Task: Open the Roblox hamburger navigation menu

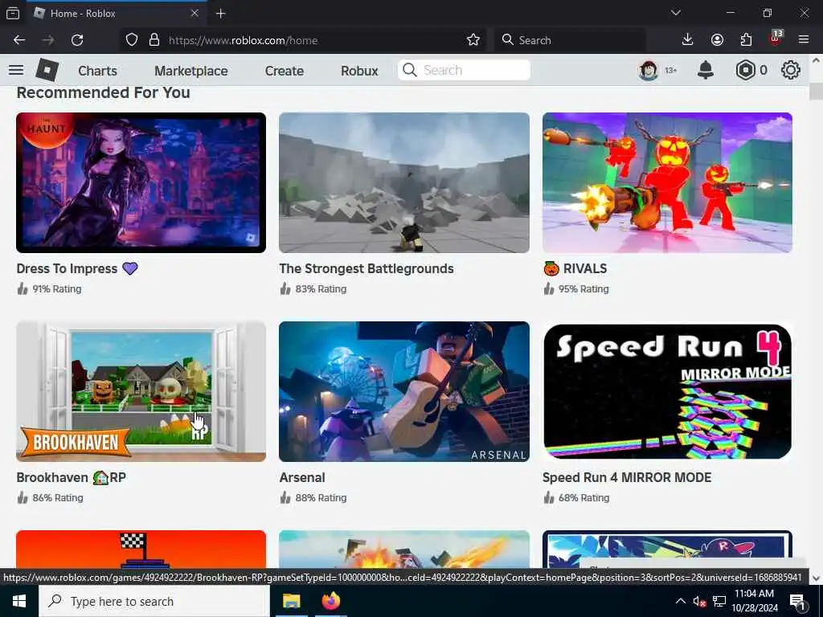Action: pos(16,71)
